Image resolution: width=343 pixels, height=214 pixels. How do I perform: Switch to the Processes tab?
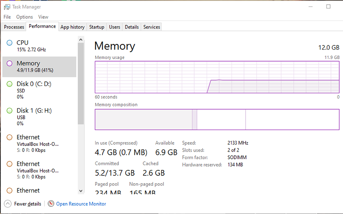pos(14,27)
